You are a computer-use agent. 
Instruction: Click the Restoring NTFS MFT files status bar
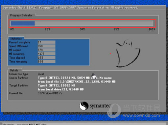[84, 124]
